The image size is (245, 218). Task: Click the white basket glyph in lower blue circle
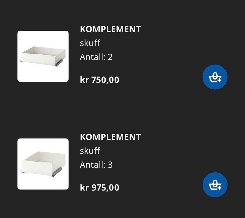pyautogui.click(x=215, y=185)
